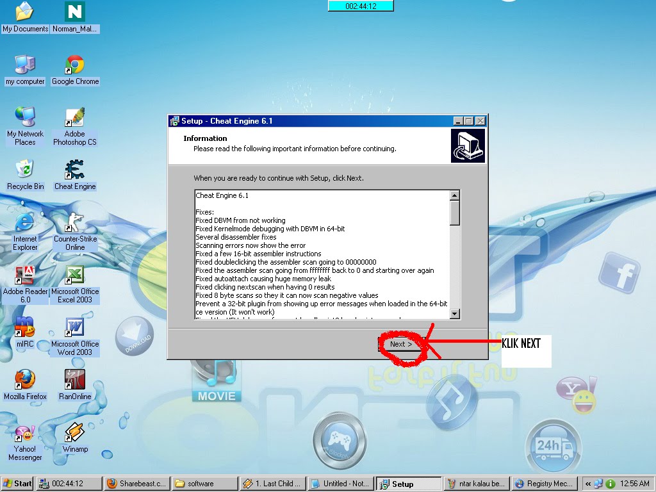Image resolution: width=656 pixels, height=492 pixels.
Task: Open the Start menu
Action: [x=17, y=484]
